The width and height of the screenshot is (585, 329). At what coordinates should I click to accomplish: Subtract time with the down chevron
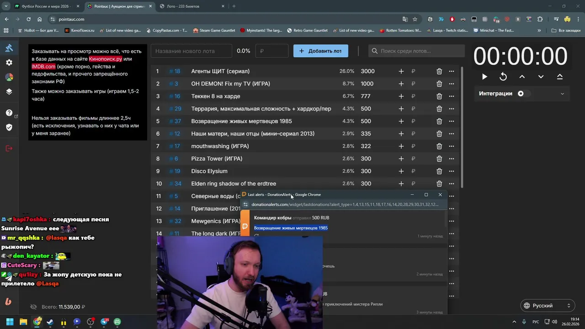point(541,77)
